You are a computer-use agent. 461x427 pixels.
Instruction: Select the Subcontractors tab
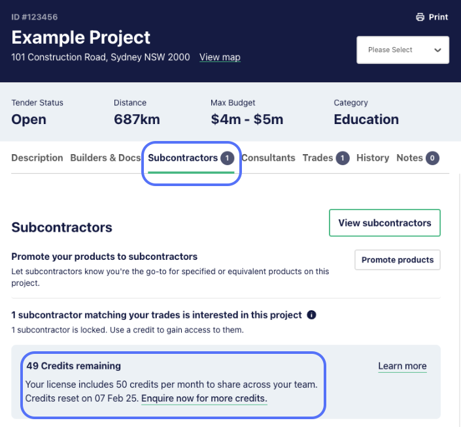(182, 158)
